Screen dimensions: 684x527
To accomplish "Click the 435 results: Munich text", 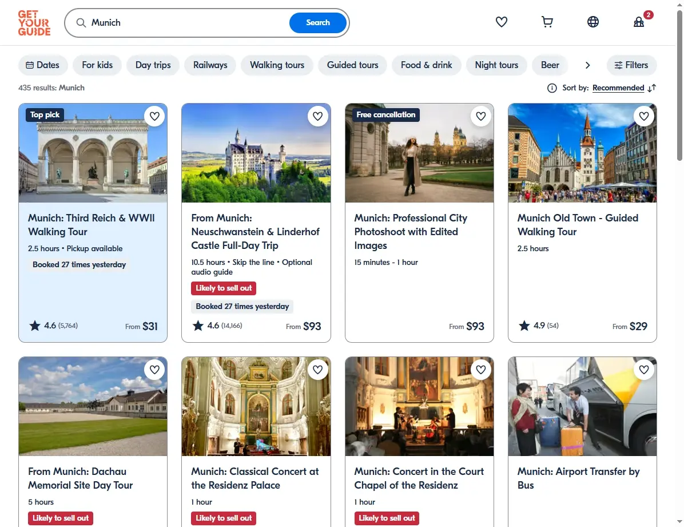I will point(51,88).
